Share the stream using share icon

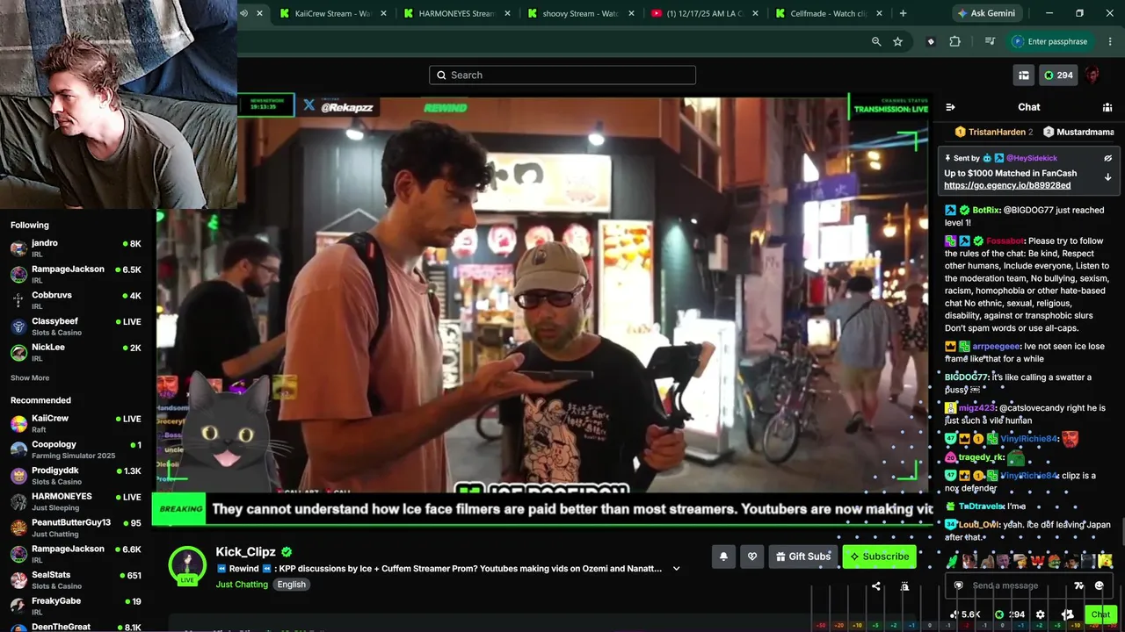(x=875, y=586)
